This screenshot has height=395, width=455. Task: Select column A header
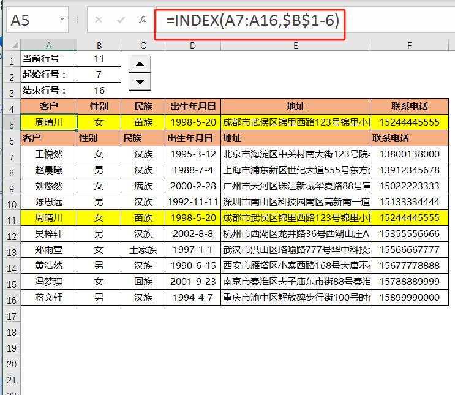pyautogui.click(x=49, y=45)
